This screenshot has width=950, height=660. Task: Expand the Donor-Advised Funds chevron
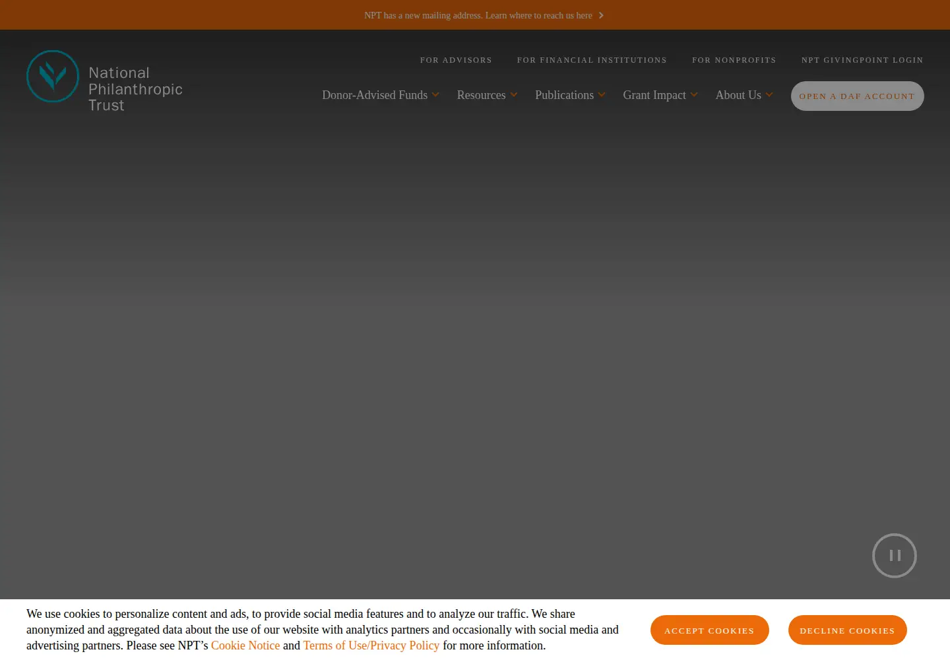click(435, 95)
